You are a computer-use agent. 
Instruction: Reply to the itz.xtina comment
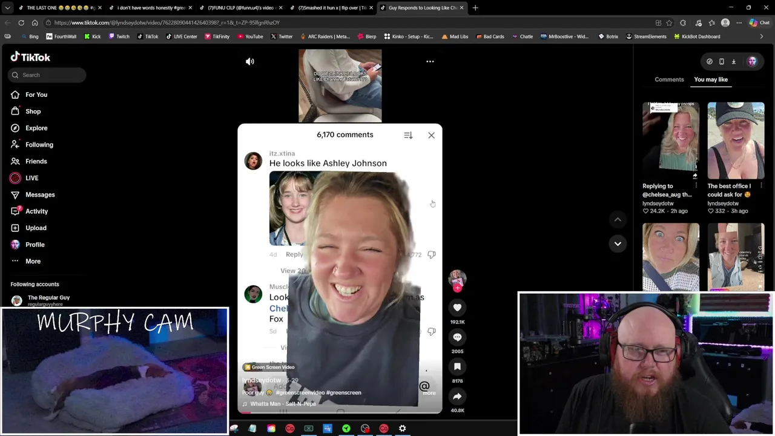click(294, 254)
